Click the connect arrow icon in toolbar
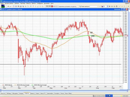This screenshot has width=130, height=97. (8, 6)
